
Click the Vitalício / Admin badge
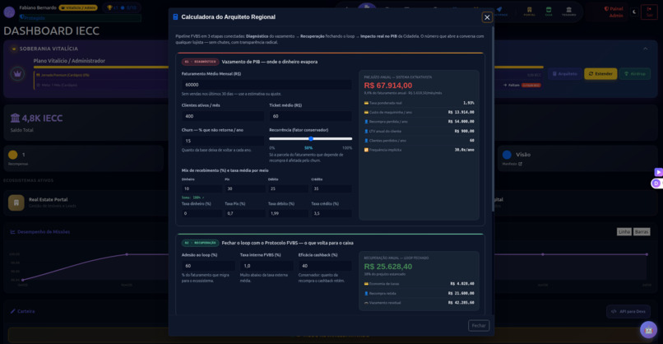[78, 7]
